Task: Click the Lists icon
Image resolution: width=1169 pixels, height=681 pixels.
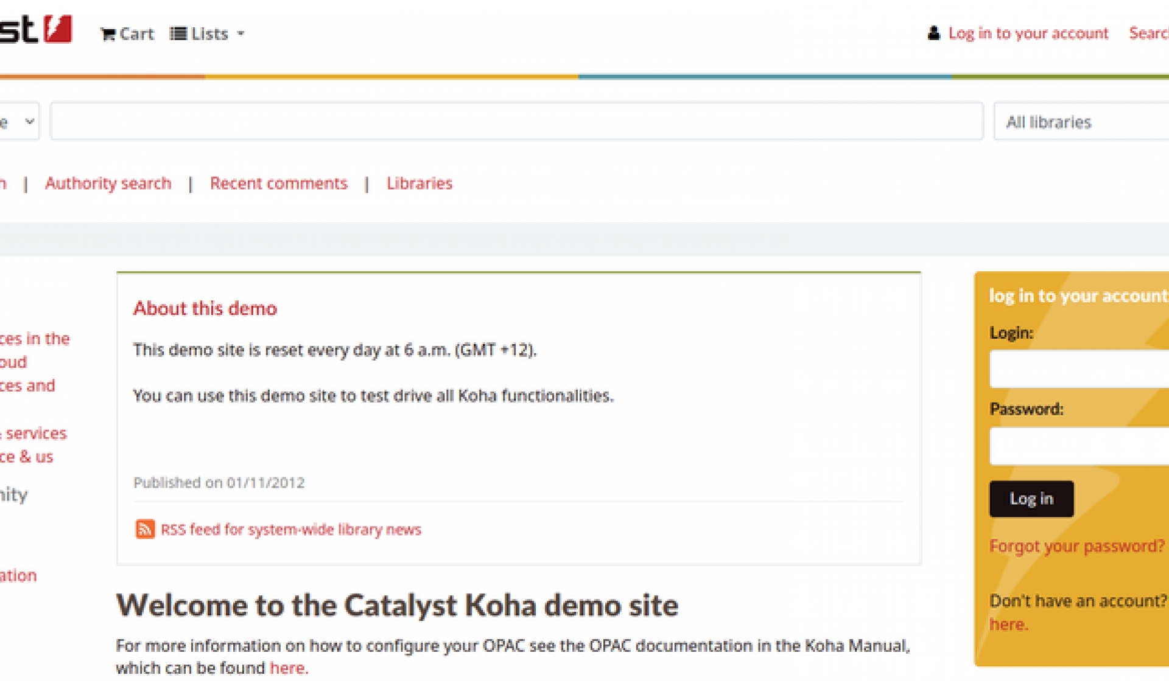Action: pyautogui.click(x=177, y=32)
